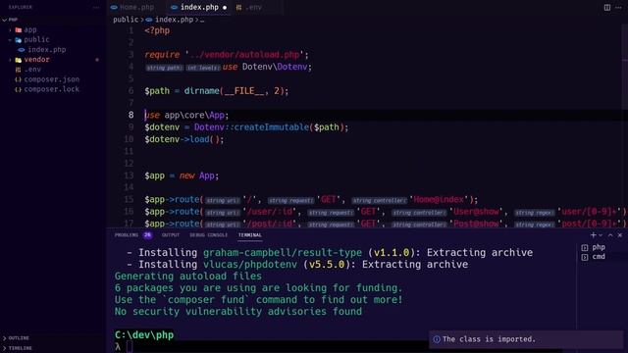Screen dimensions: 628x353
Task: Open the DEBUG CONSOLE tab
Action: click(208, 235)
